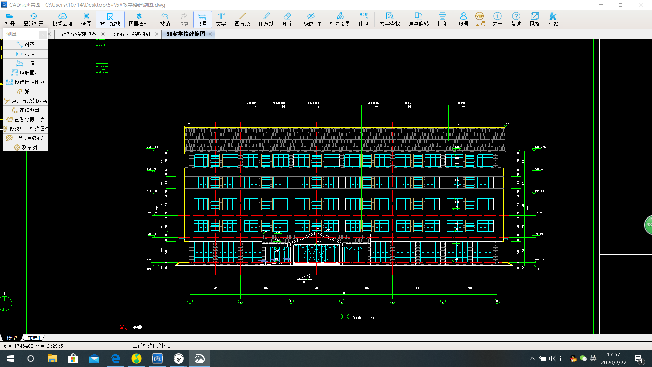
Task: Show hidden system tray icons
Action: click(x=532, y=359)
